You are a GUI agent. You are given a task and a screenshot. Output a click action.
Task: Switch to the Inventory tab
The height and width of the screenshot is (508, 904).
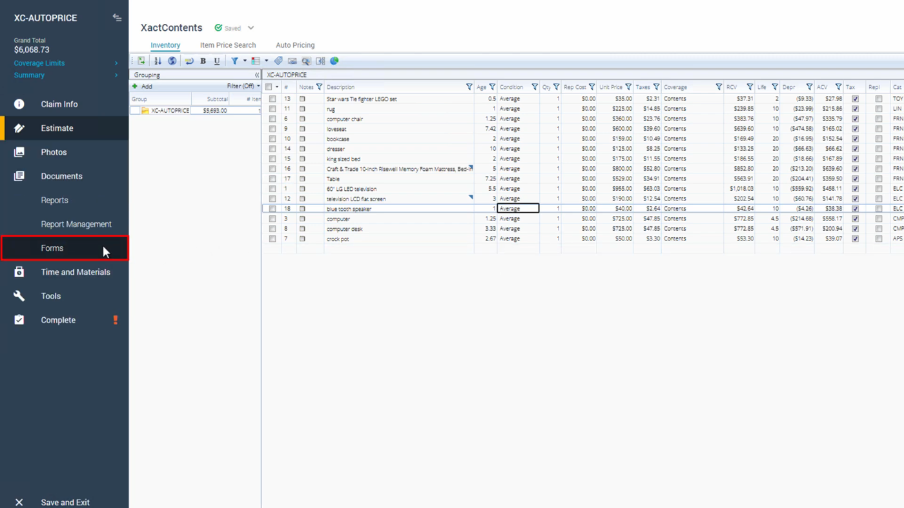(165, 45)
